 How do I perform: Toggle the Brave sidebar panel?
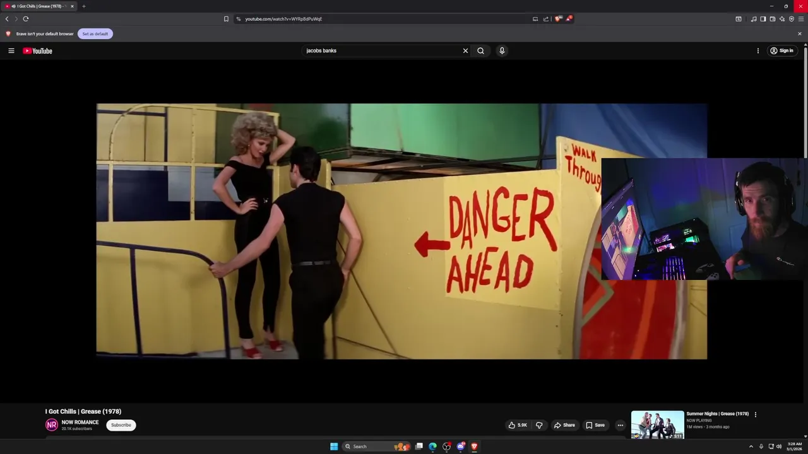(x=763, y=19)
